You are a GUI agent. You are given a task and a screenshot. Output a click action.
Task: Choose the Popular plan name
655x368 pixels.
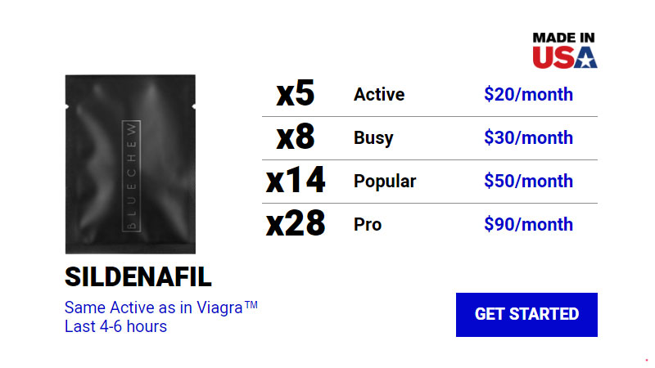385,182
